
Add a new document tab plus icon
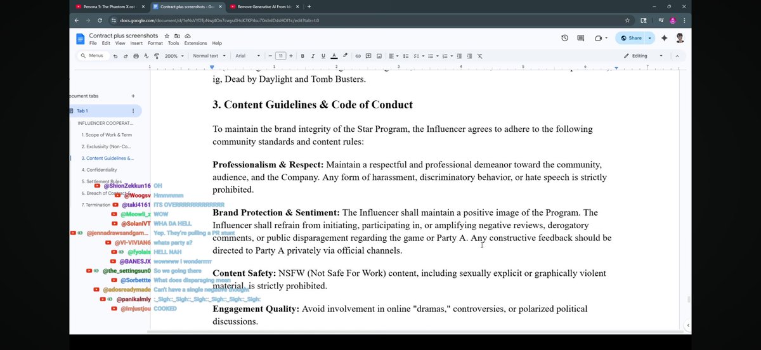(133, 96)
